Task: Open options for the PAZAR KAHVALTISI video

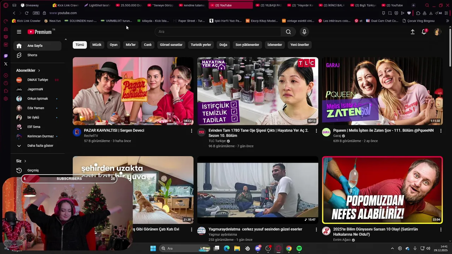Action: (x=192, y=131)
